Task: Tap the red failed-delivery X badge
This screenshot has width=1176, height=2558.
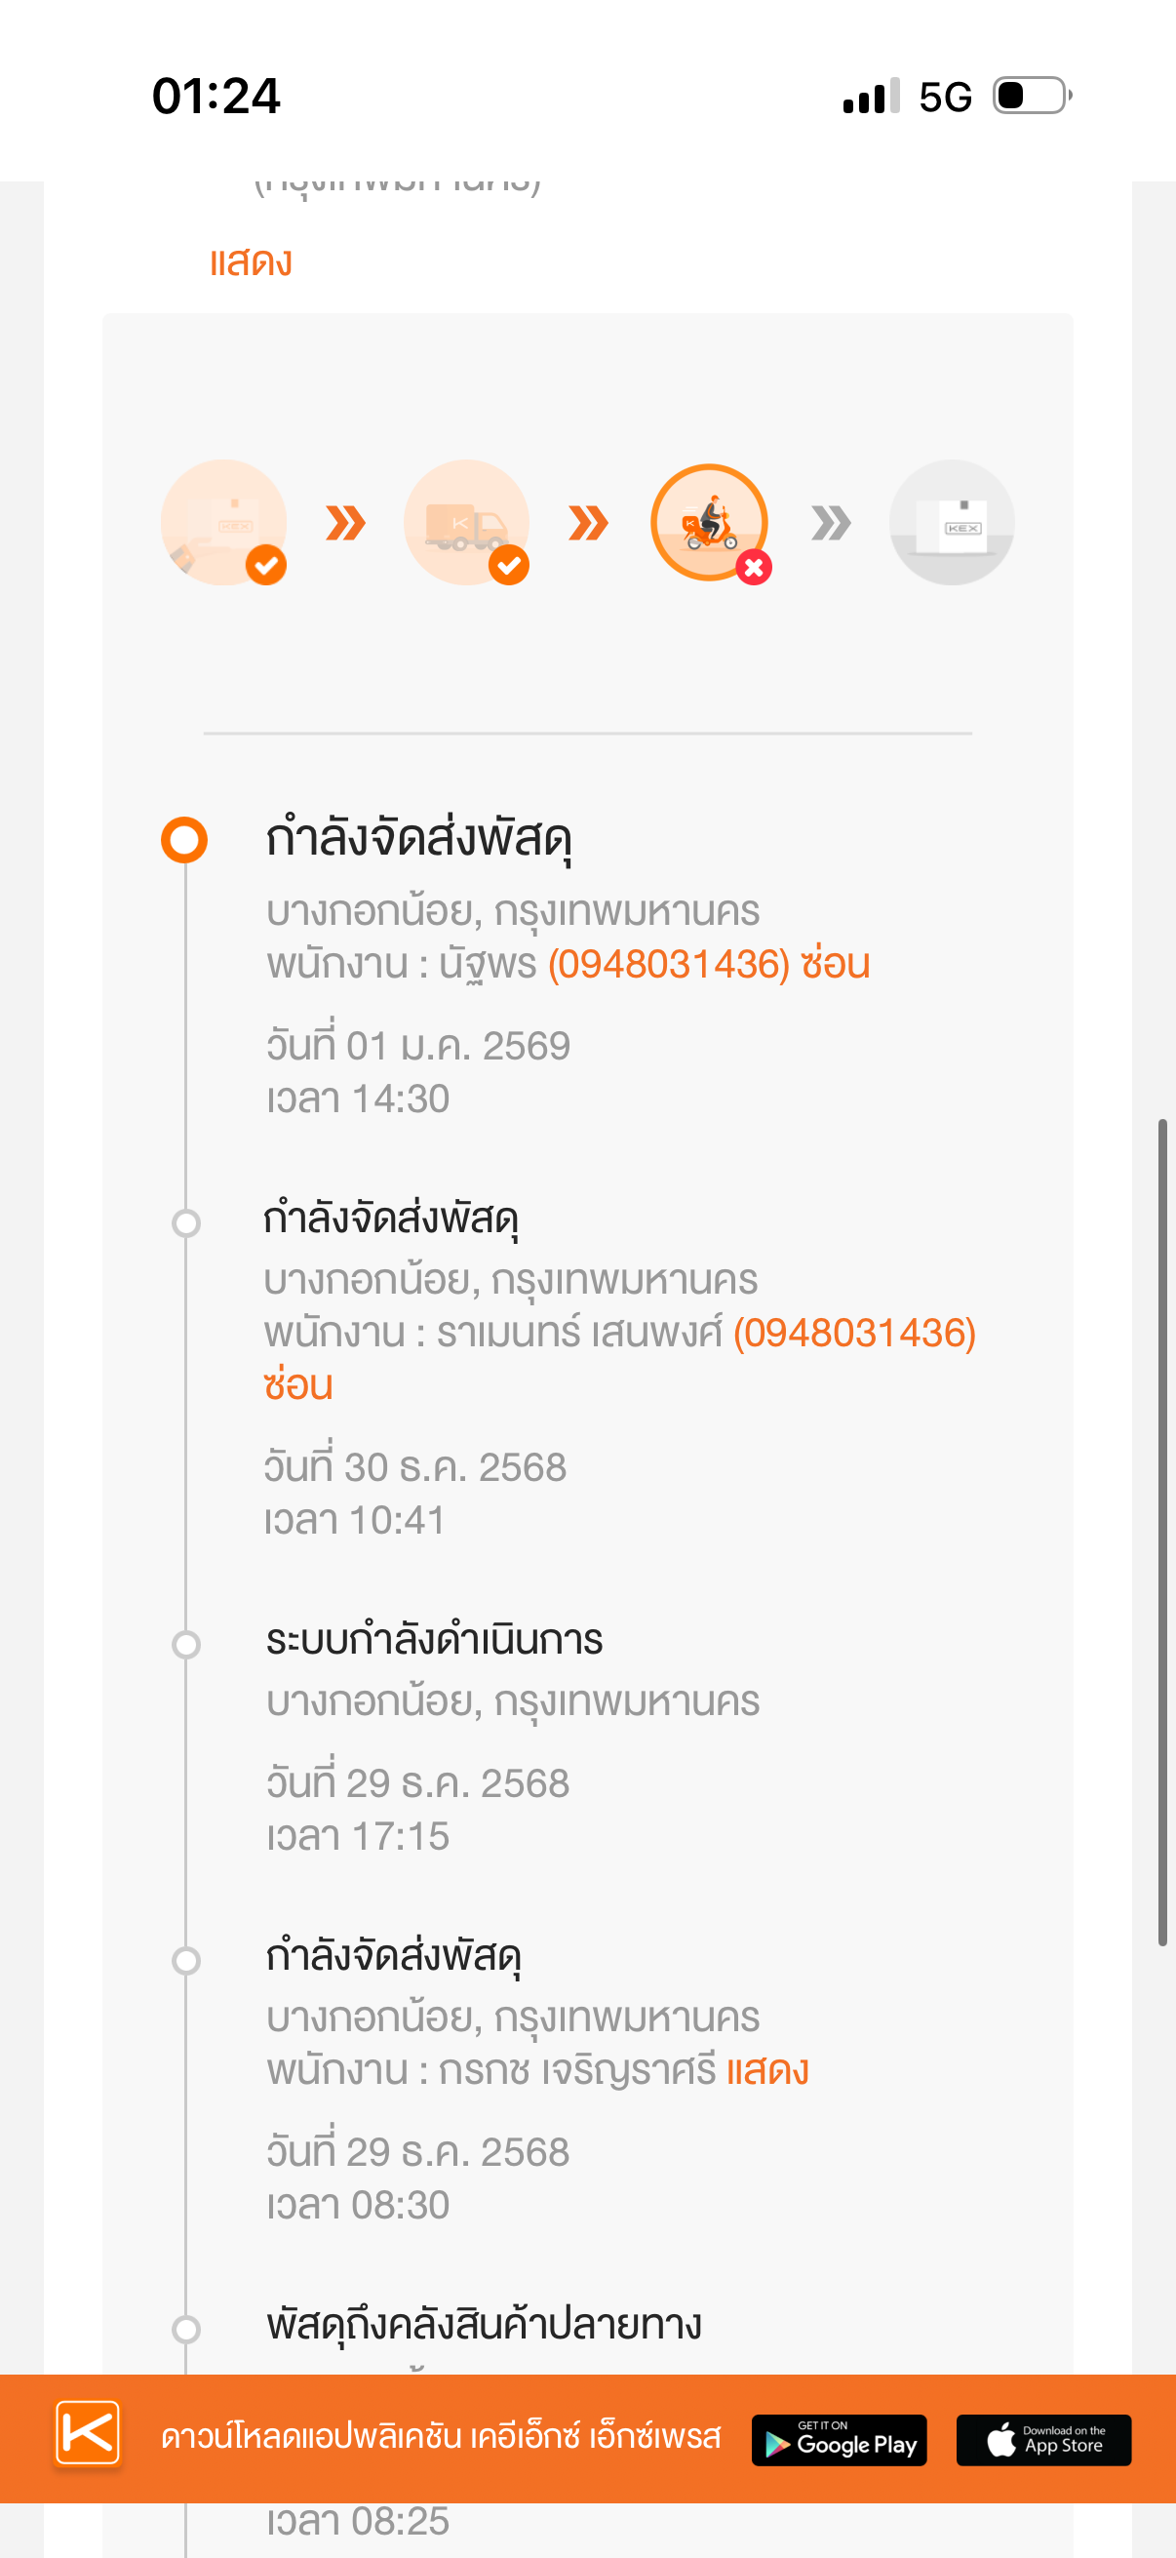Action: tap(754, 568)
